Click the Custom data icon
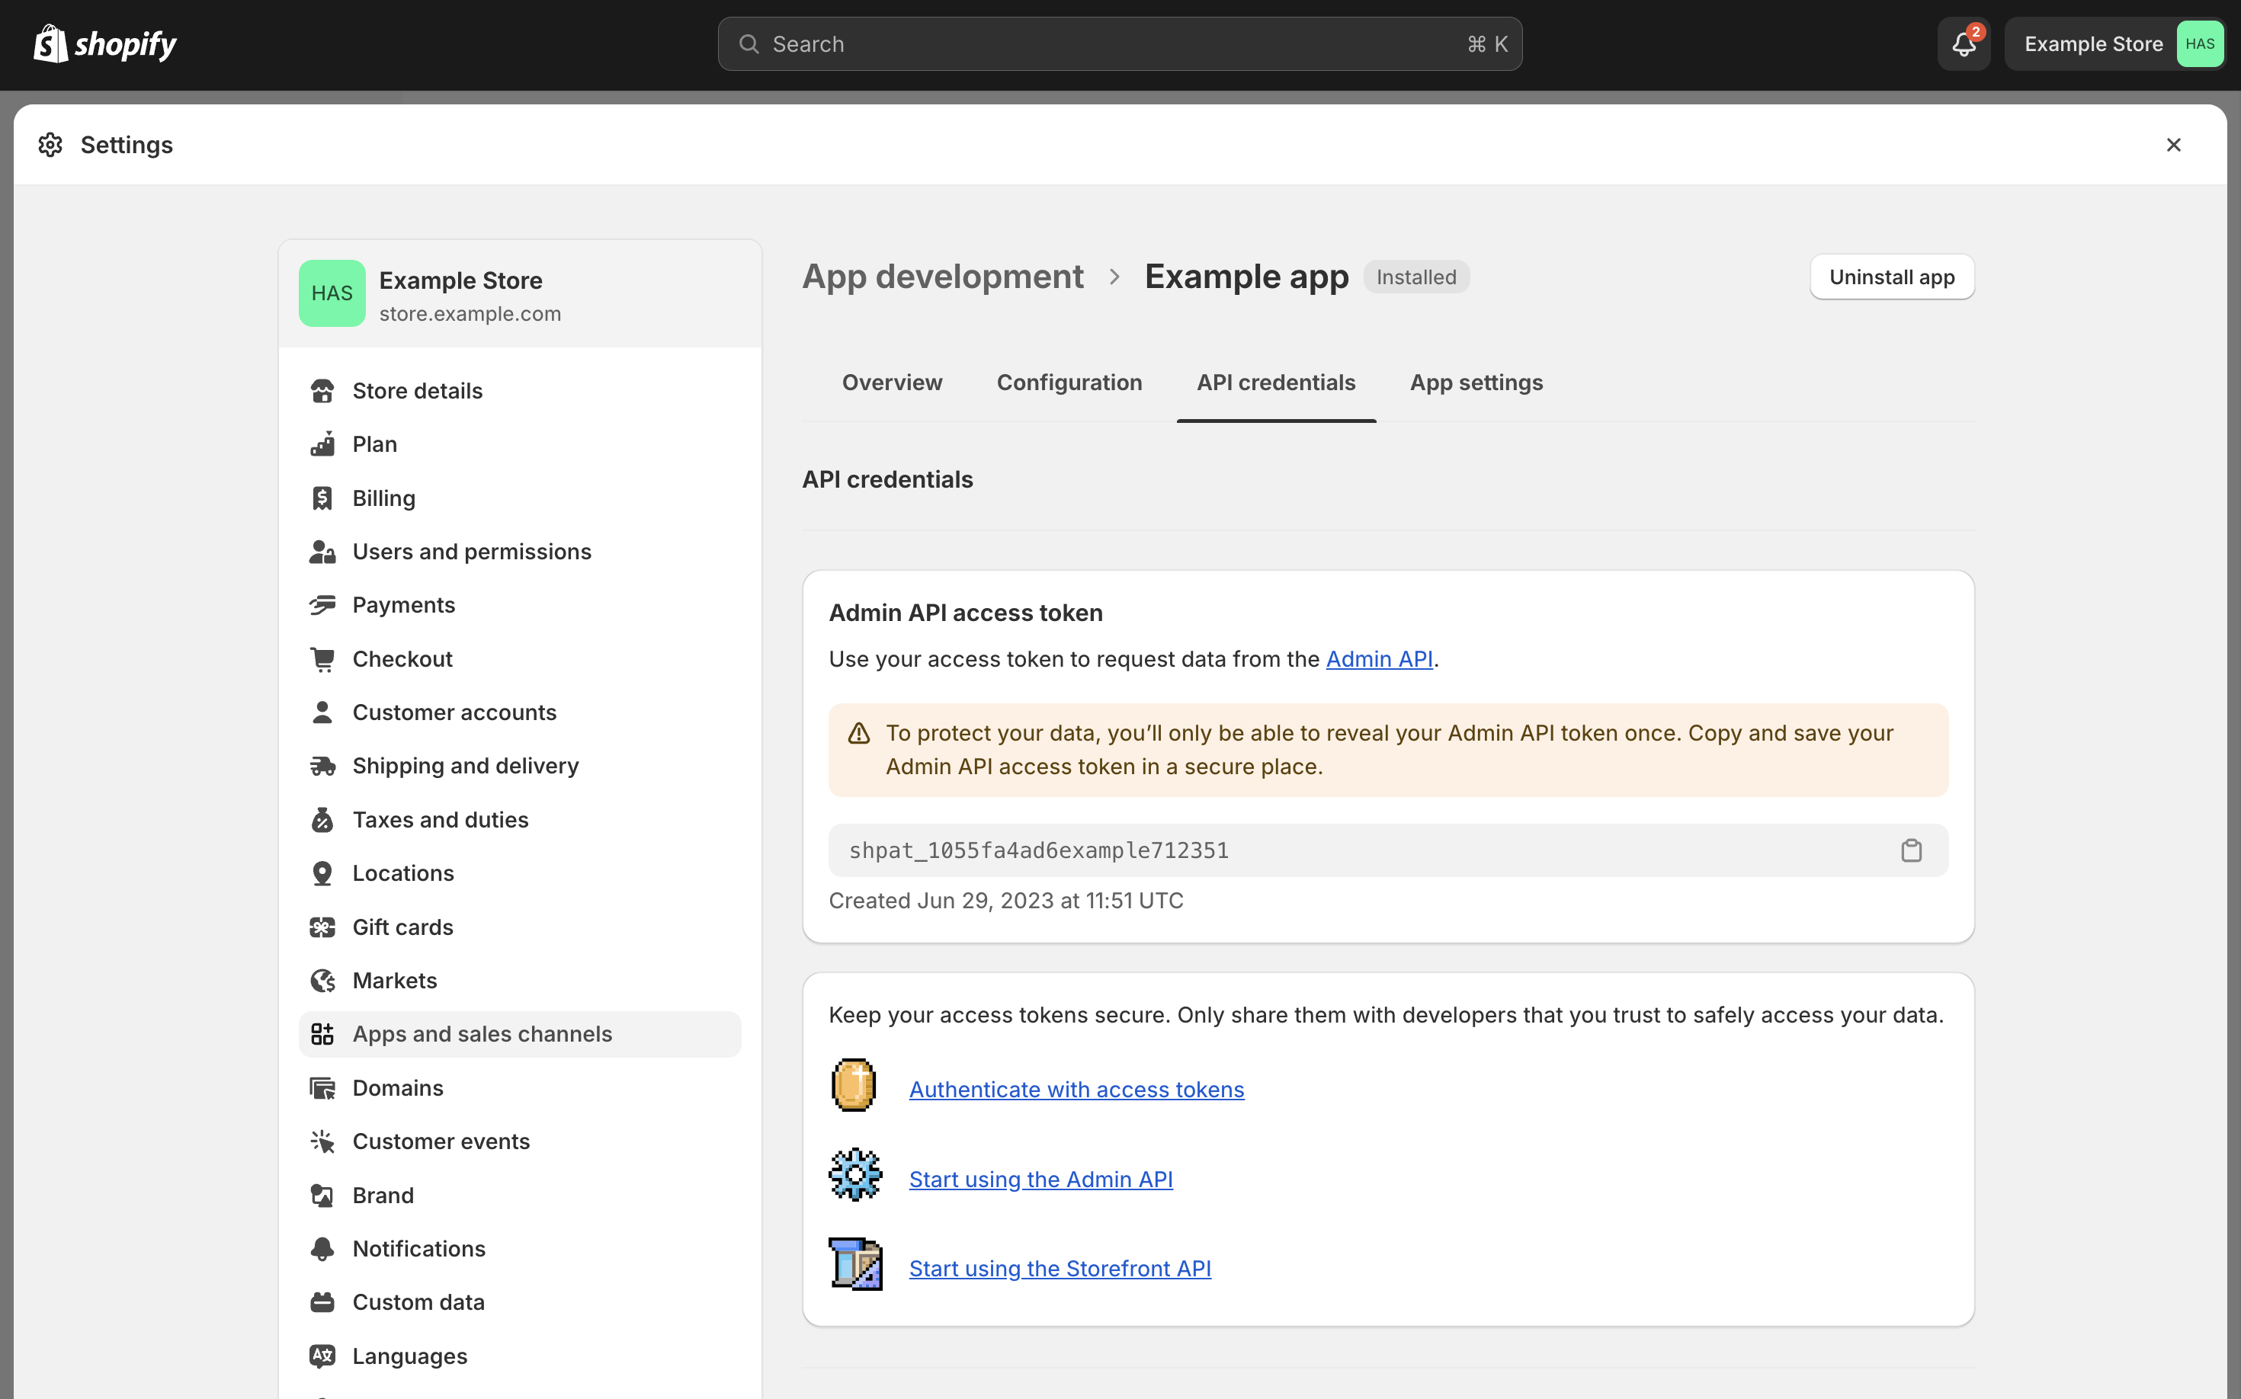The image size is (2241, 1399). coord(322,1303)
